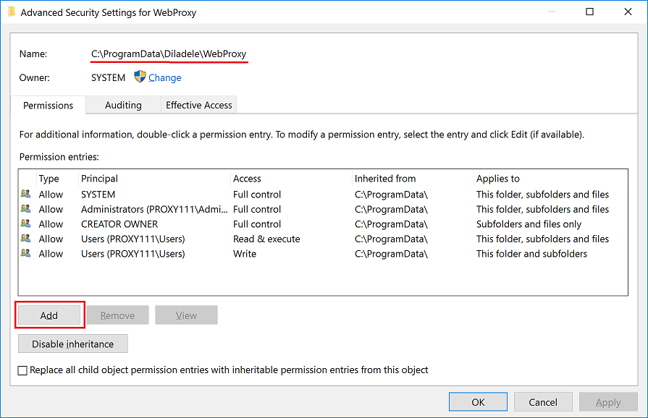Click the SYSTEM owner name text

click(109, 77)
